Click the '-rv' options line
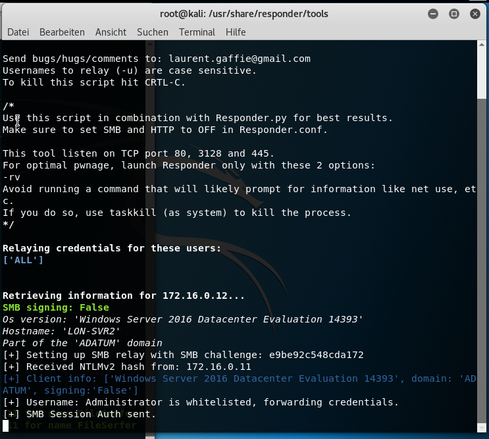489x439 pixels. click(x=12, y=177)
